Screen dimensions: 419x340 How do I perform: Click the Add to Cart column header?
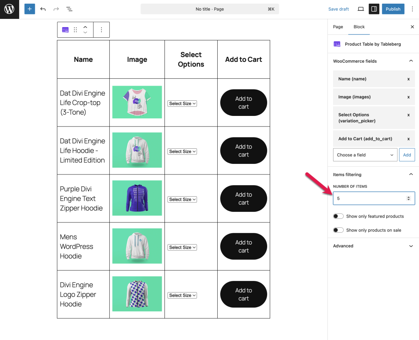pyautogui.click(x=244, y=59)
